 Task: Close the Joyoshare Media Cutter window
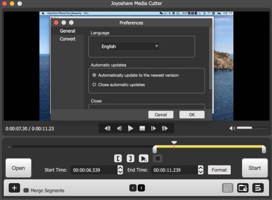pyautogui.click(x=4, y=3)
